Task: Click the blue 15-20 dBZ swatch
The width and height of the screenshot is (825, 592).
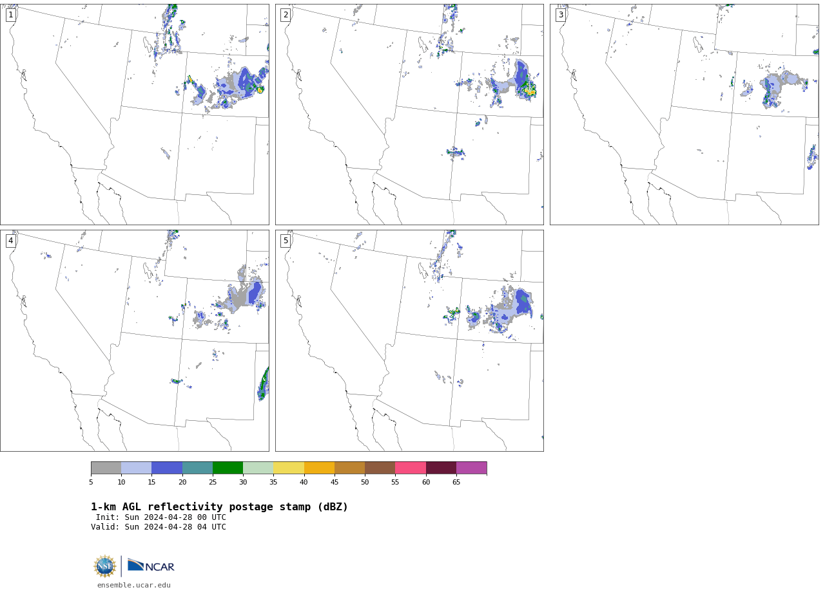Action: tap(167, 468)
